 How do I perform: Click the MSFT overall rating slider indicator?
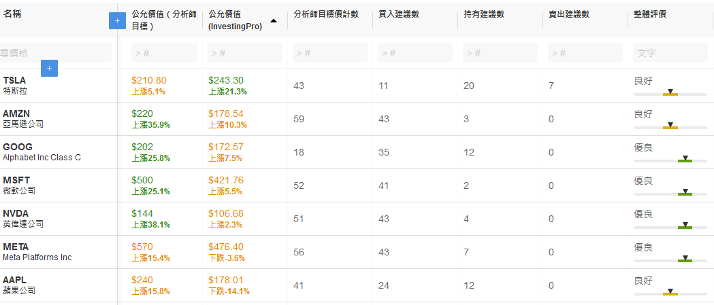coord(685,192)
